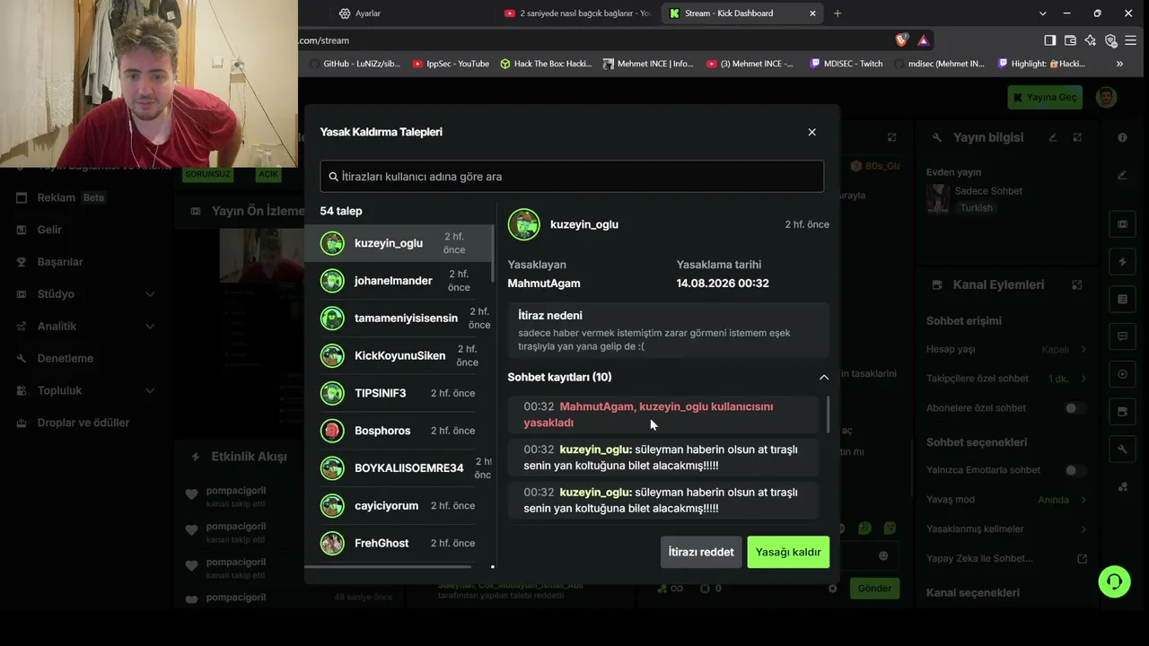Image resolution: width=1149 pixels, height=646 pixels.
Task: Open the browser main menu
Action: [1130, 40]
